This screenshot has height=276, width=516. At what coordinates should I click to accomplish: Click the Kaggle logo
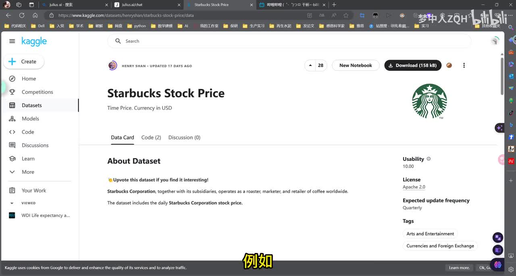tap(34, 41)
